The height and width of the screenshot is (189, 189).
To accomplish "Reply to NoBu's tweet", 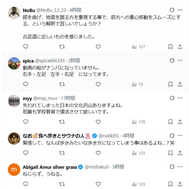I will 26,47.
